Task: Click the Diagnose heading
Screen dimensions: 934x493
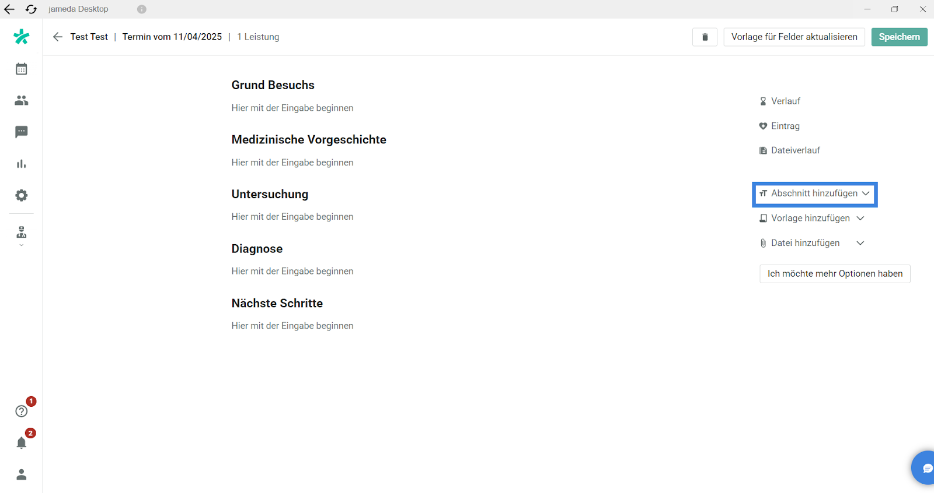Action: [x=257, y=249]
